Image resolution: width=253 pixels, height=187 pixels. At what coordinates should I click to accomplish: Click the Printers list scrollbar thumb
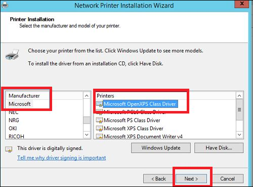coord(239,109)
